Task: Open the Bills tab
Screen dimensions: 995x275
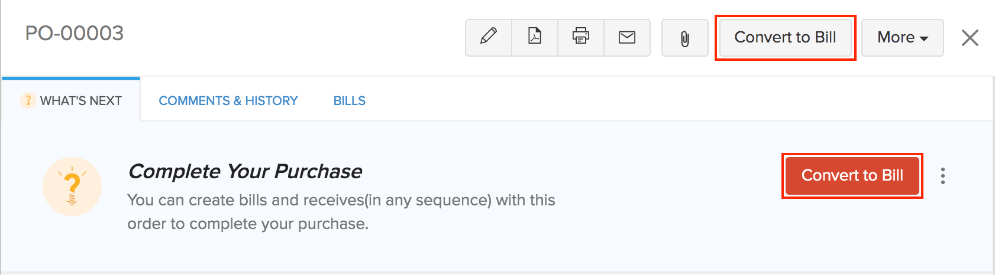Action: click(x=350, y=101)
